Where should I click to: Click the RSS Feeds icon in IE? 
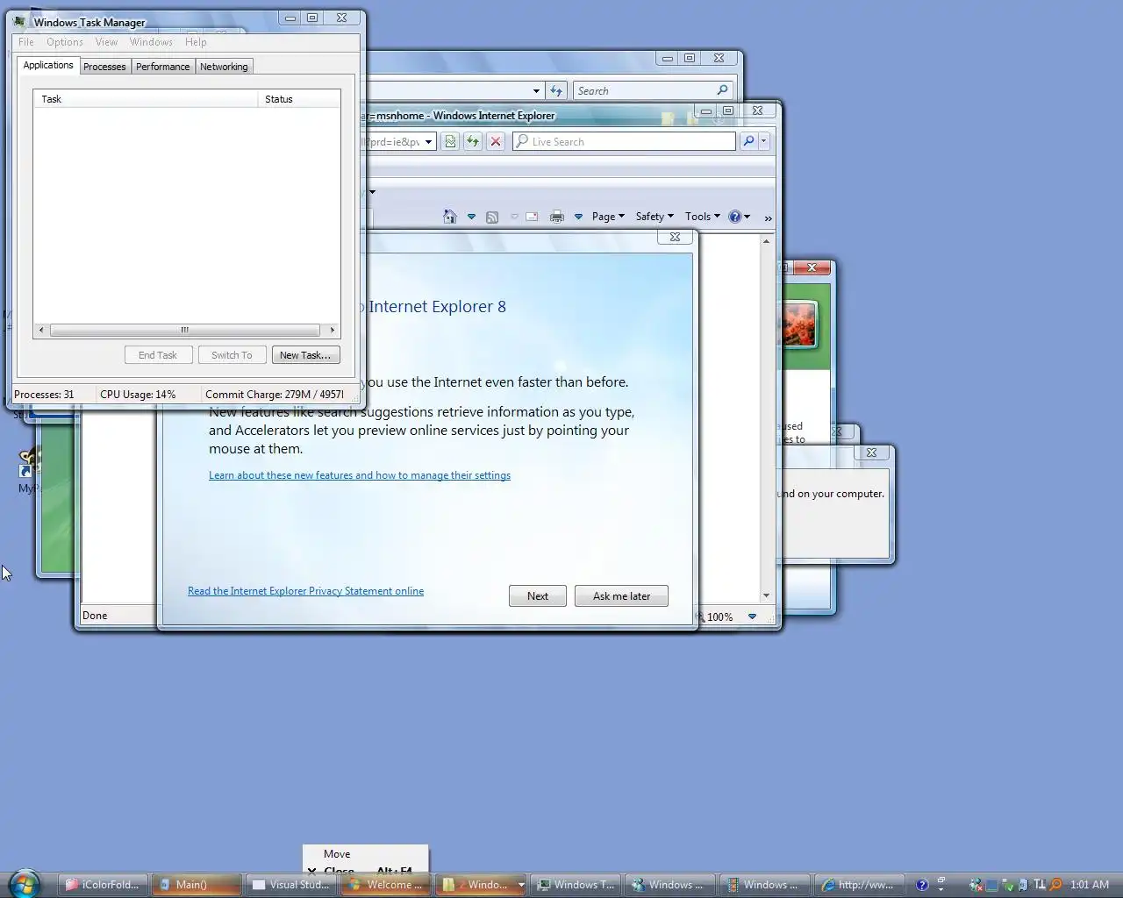[492, 217]
